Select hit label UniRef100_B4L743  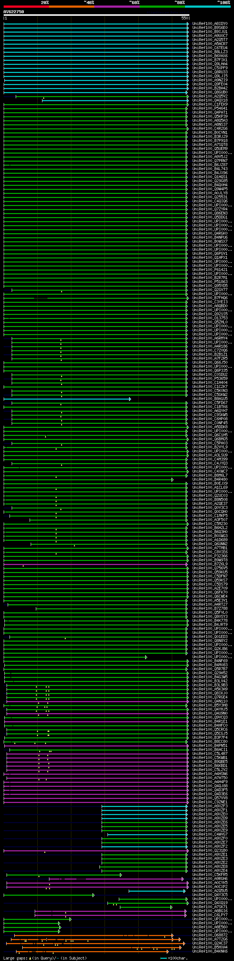coord(210,169)
